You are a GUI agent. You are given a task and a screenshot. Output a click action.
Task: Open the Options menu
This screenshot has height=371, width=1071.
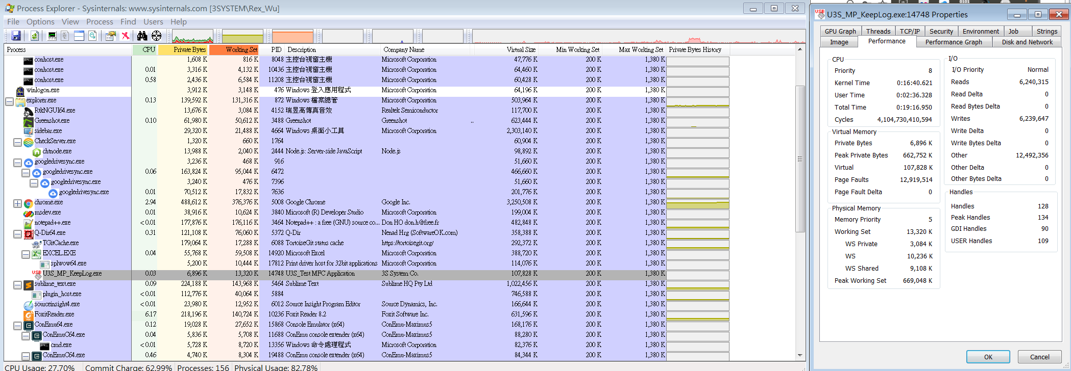pyautogui.click(x=40, y=21)
